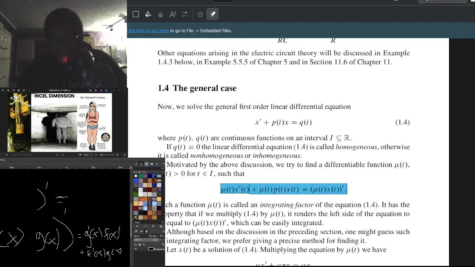Click the fullscreen expand icon in photo viewer

point(125,155)
